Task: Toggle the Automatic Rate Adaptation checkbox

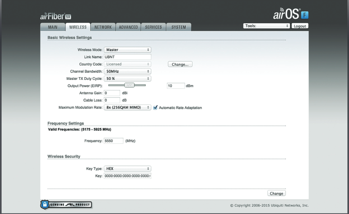Action: [x=155, y=107]
